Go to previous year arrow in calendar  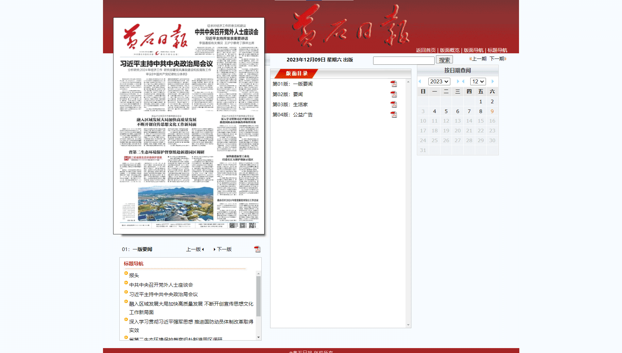420,81
